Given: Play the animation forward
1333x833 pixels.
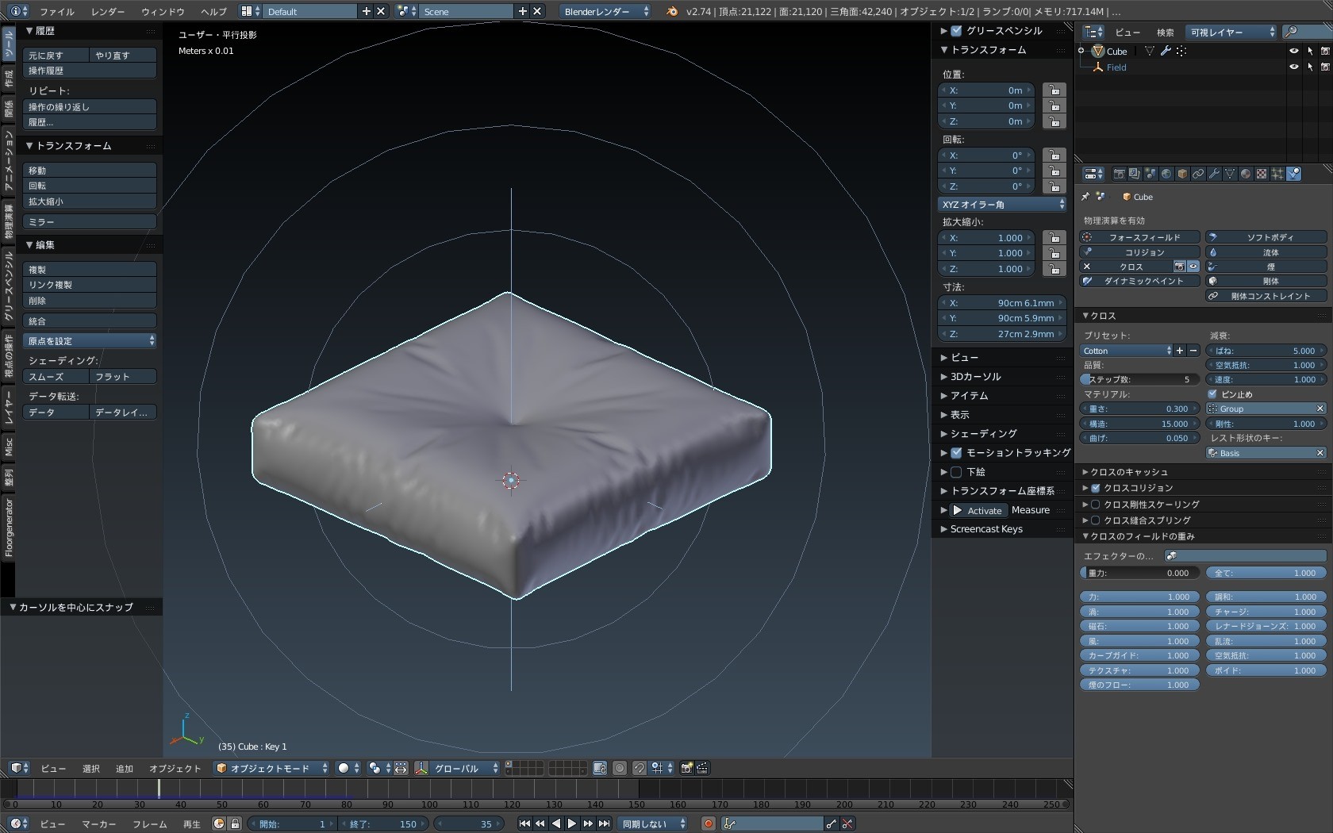Looking at the screenshot, I should [571, 824].
